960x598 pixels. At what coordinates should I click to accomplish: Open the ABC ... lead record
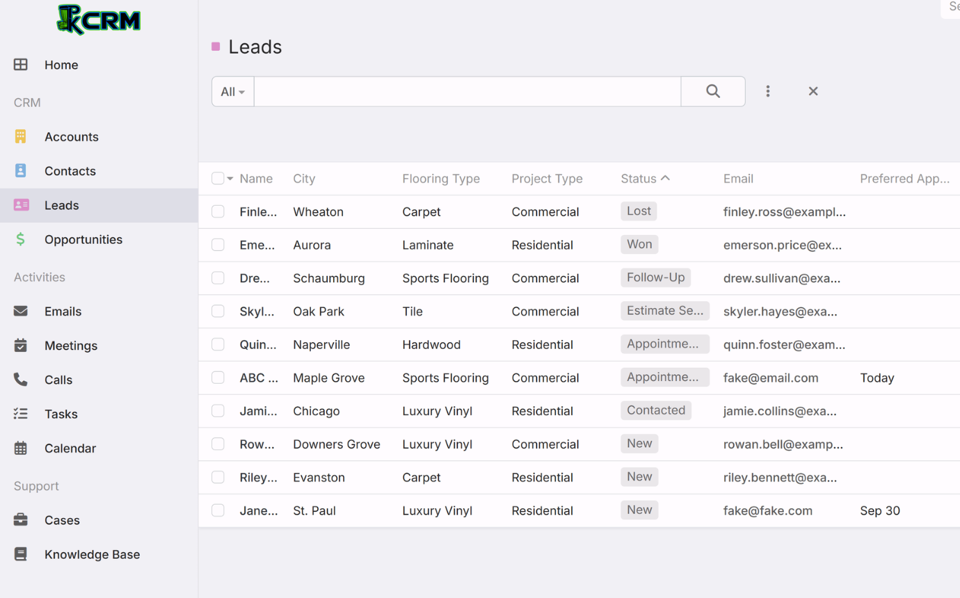click(x=259, y=378)
